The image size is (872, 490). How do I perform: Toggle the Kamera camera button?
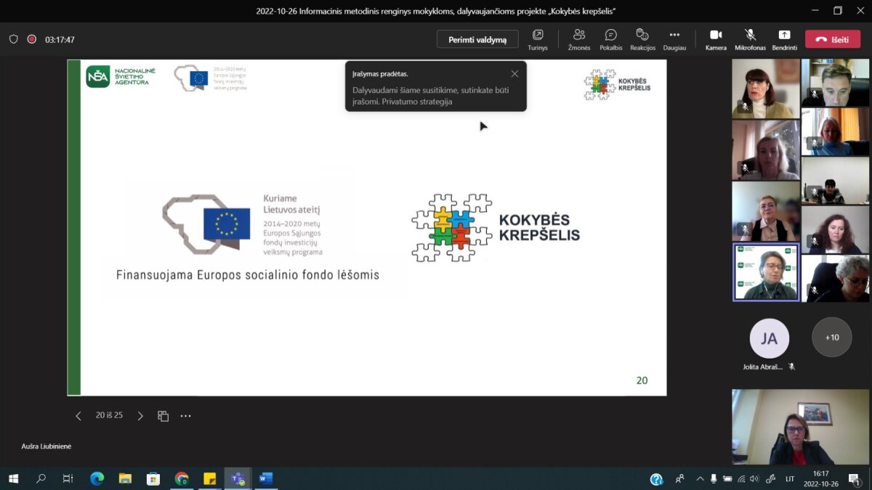tap(716, 39)
